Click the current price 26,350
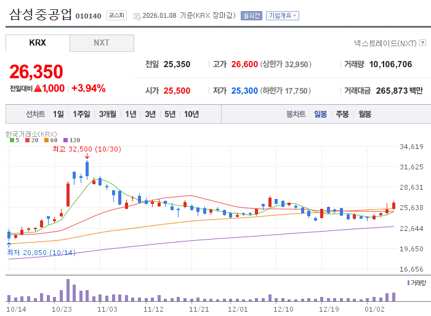Viewport: 431px width, 316px height. coord(36,71)
